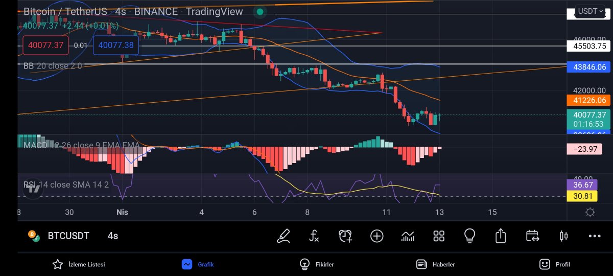Open the indicators fx icon

[x=314, y=236]
